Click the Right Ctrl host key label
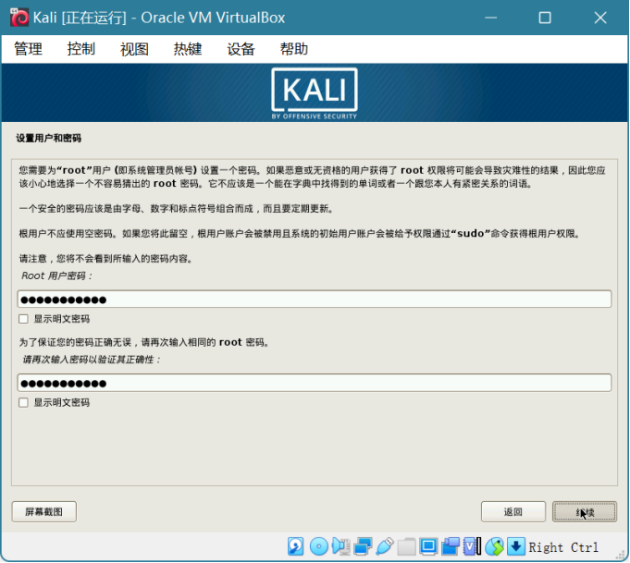This screenshot has height=563, width=630. point(563,547)
